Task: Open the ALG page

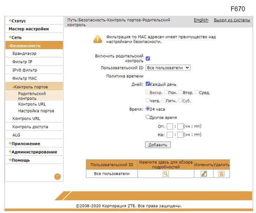Action: tap(16, 135)
